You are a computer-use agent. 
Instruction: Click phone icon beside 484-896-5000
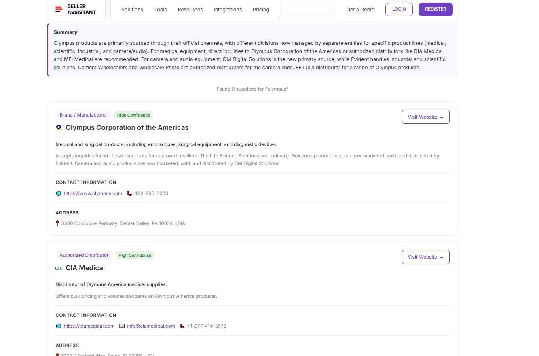point(129,193)
